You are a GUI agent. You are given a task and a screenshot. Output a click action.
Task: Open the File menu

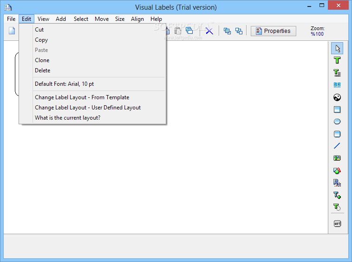point(11,19)
